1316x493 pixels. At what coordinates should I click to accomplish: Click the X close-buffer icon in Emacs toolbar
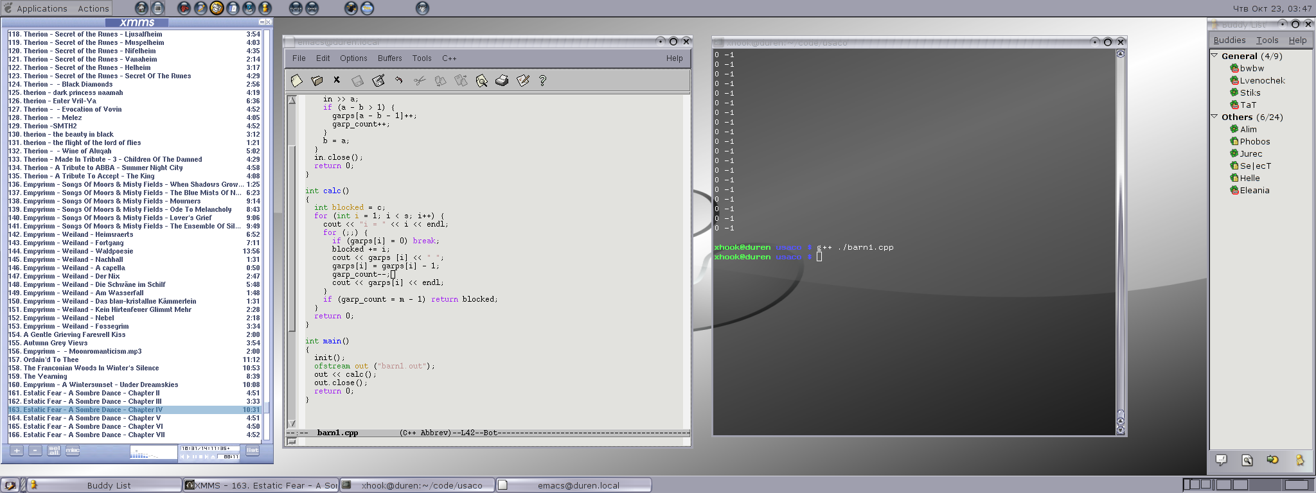337,80
